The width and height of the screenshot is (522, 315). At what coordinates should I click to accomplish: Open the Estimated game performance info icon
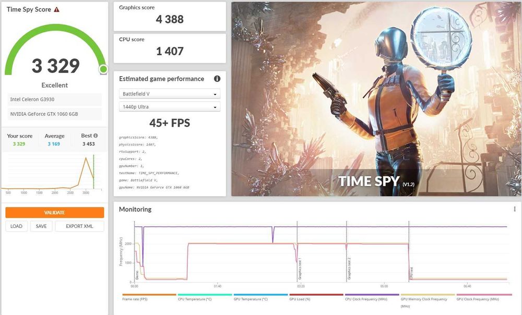tap(217, 79)
